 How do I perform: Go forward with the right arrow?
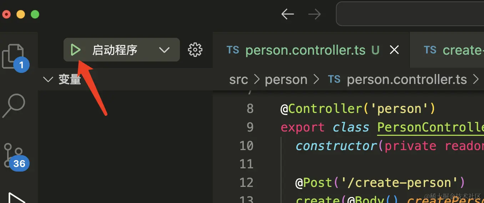[314, 14]
